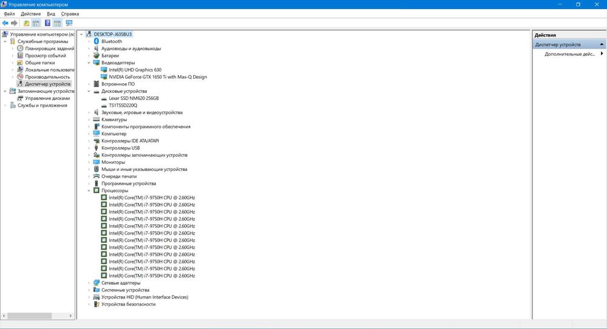
Task: Select the Программные устройства row
Action: (129, 183)
